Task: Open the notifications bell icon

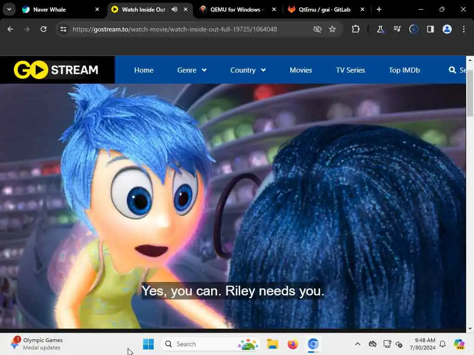Action: [443, 344]
